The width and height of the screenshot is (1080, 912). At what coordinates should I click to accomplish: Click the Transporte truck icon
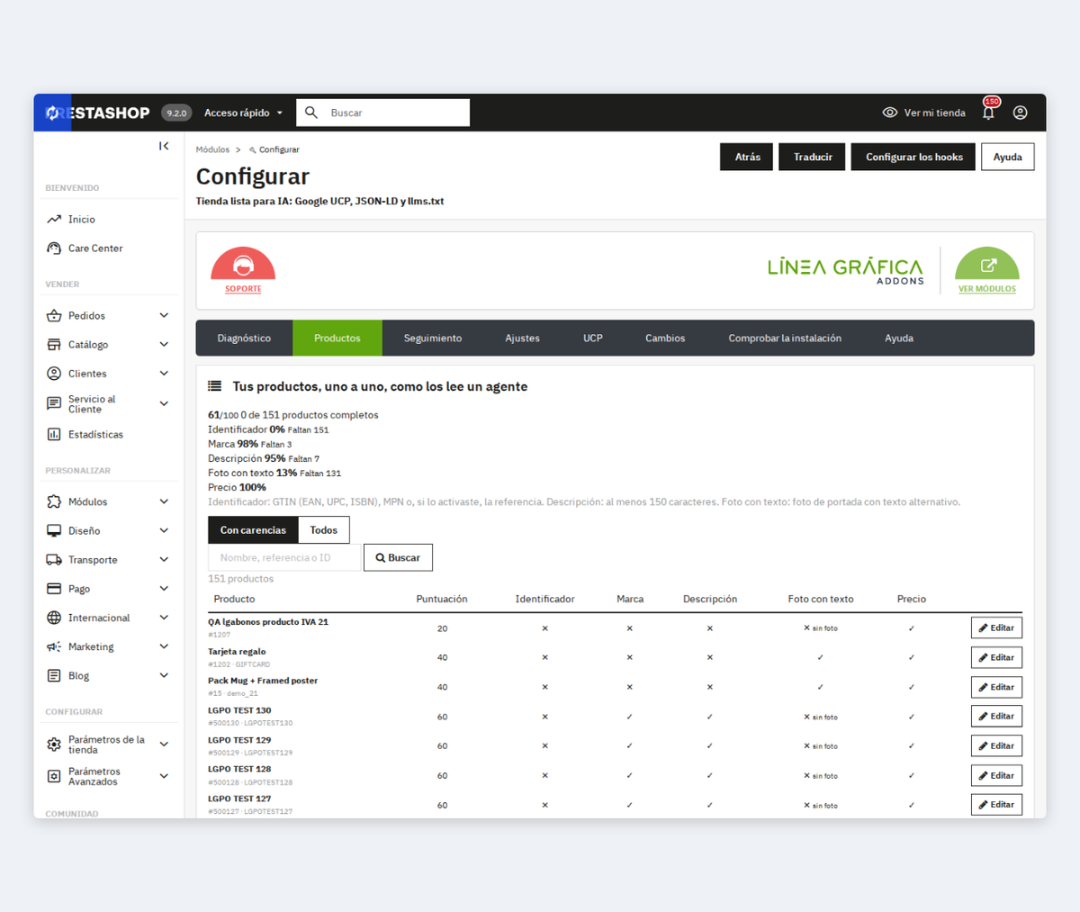[54, 560]
